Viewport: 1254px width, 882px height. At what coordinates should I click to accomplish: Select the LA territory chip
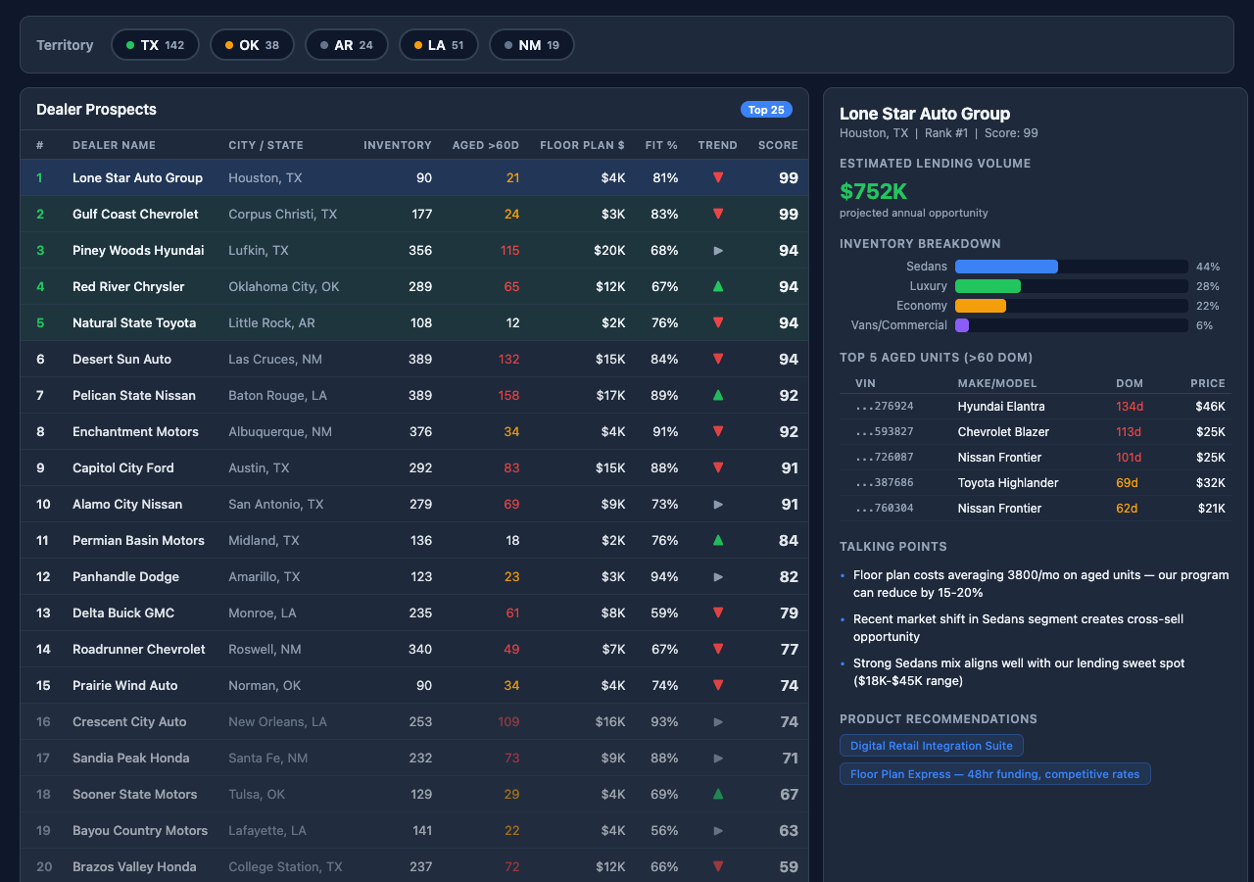click(x=438, y=45)
